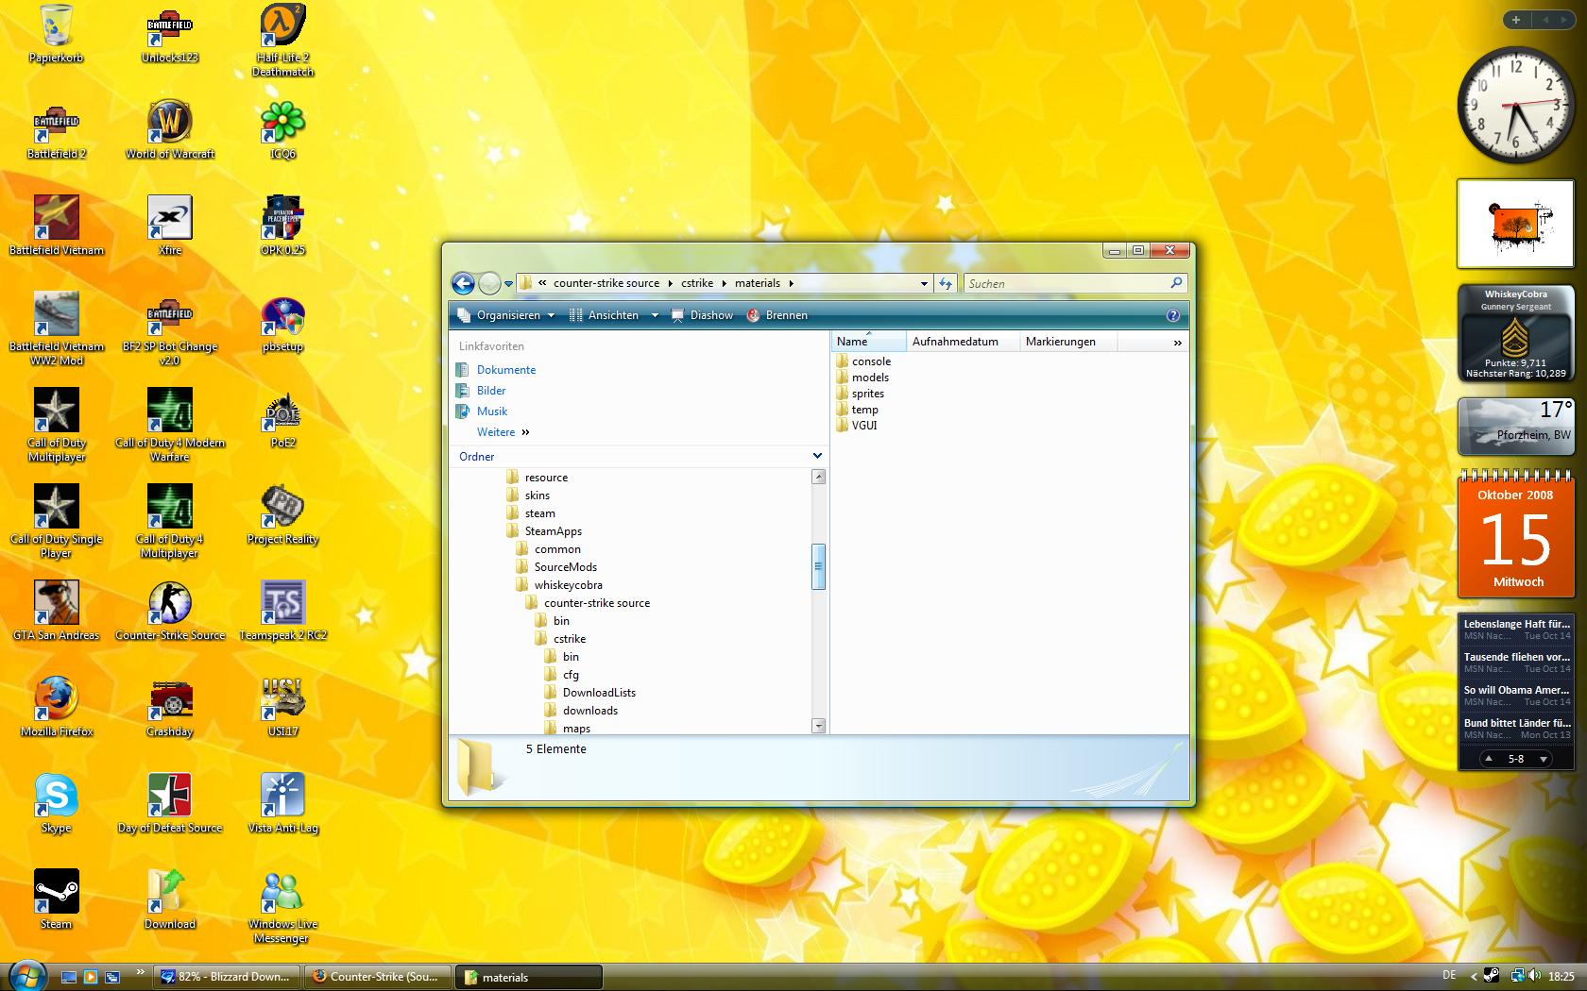Select the Day of Defeat Source icon
Screen dimensions: 1587x991
(x=170, y=804)
